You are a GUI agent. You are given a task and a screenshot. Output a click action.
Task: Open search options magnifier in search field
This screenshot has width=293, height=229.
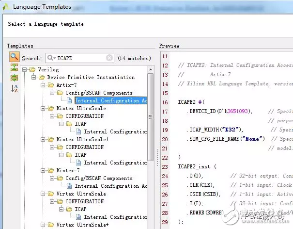click(x=50, y=58)
